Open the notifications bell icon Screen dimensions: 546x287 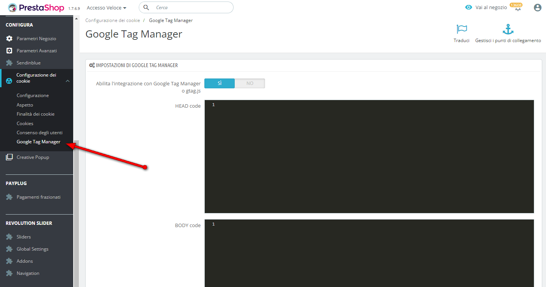click(518, 8)
